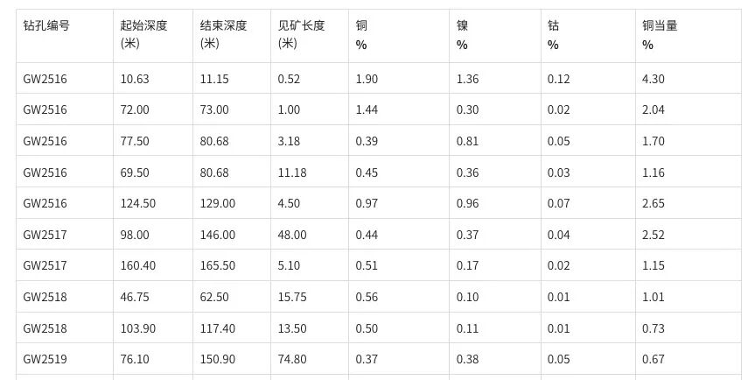Viewport: 748px width, 380px height.
Task: Click the 镍 % column header
Action: coord(495,36)
